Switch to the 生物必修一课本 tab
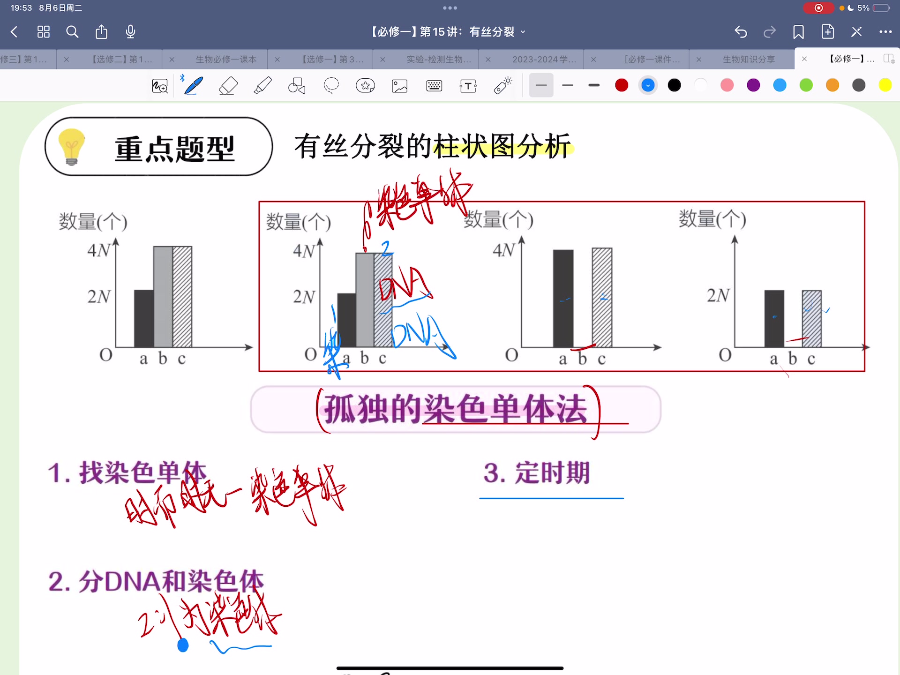900x675 pixels. 226,60
